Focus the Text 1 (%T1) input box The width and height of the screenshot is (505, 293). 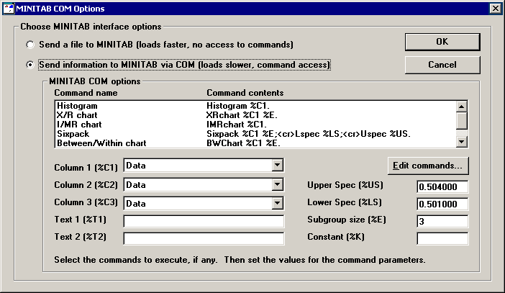click(204, 221)
